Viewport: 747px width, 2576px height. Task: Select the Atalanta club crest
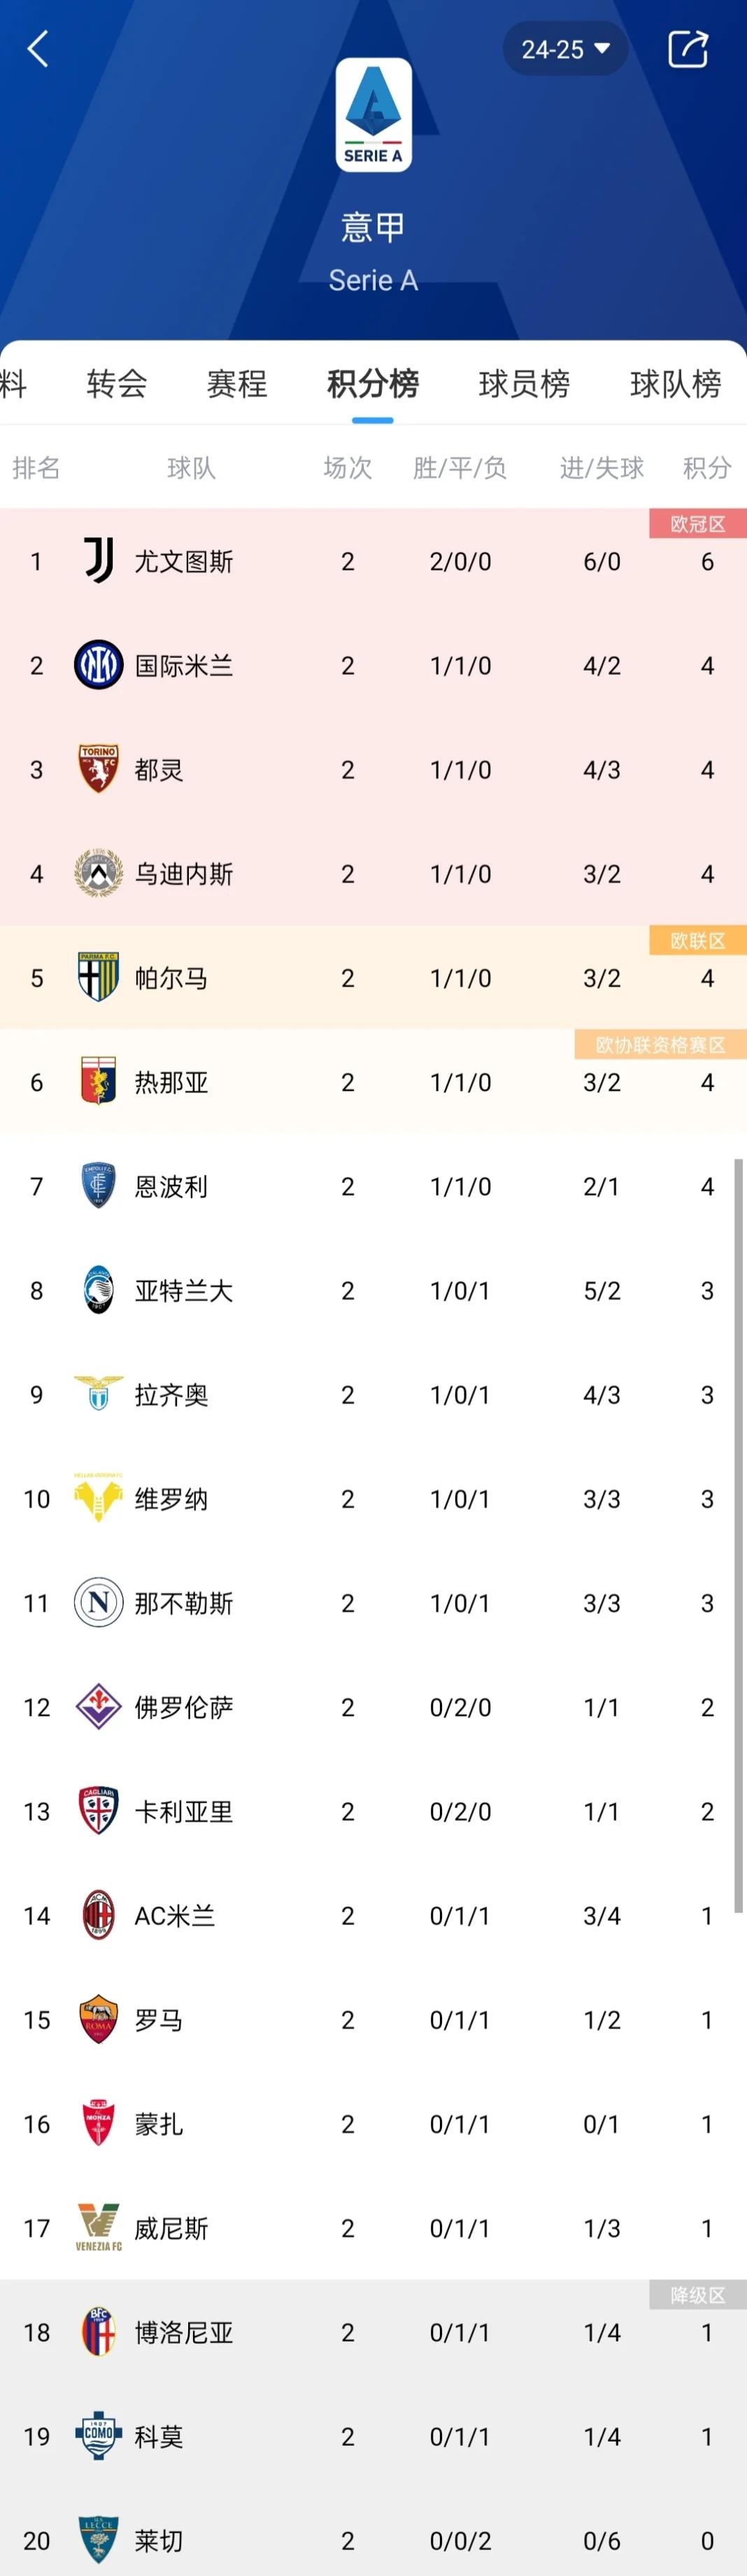[x=97, y=1291]
